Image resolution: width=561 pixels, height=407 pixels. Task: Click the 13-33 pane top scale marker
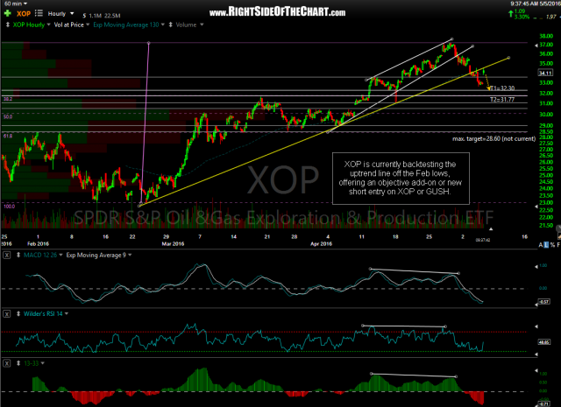click(x=536, y=370)
